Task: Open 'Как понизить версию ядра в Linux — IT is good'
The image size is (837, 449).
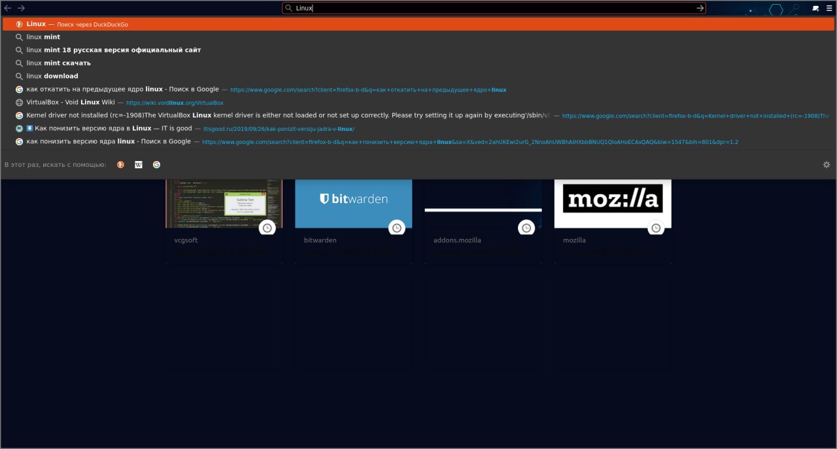Action: [x=418, y=128]
